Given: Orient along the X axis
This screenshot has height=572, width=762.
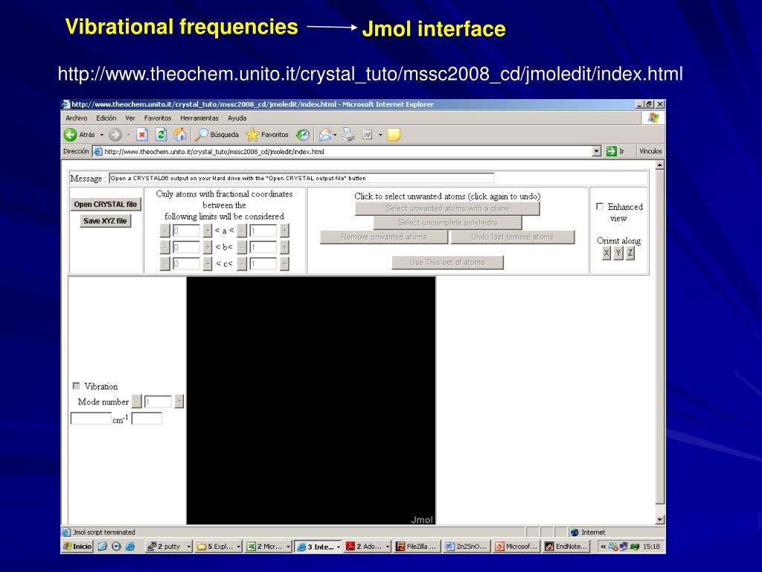Looking at the screenshot, I should point(606,252).
